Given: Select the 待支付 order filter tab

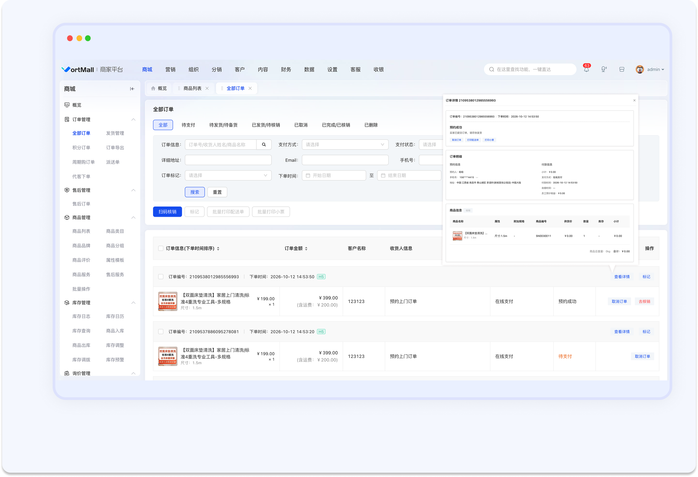Looking at the screenshot, I should 188,125.
